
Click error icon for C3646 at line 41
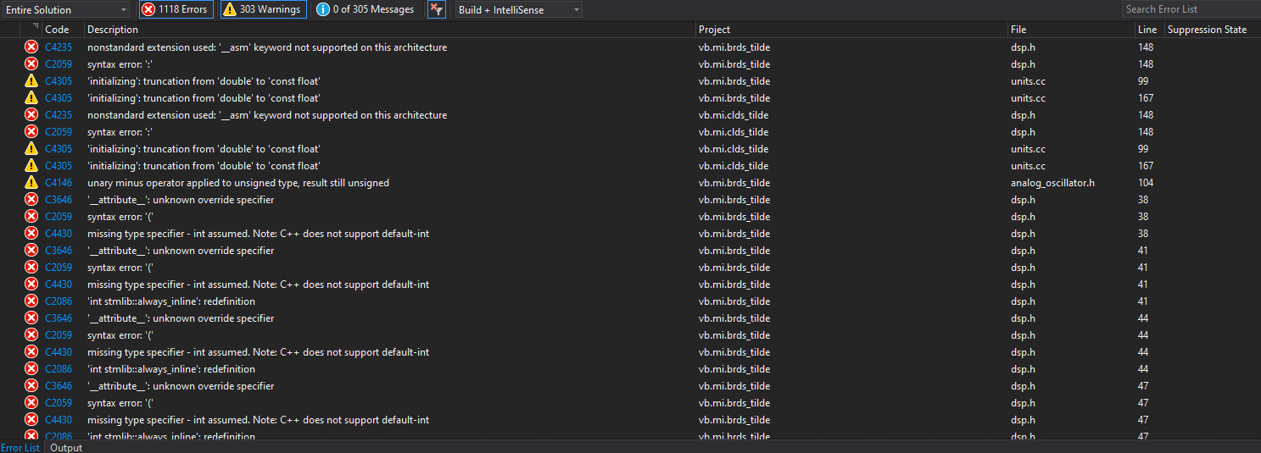click(x=31, y=251)
